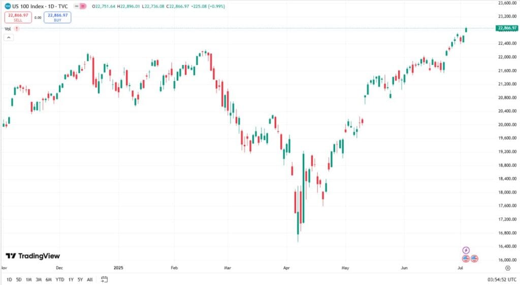Viewport: 520px width, 285px height.
Task: Collapse the indicator legend with the chevron
Action: pyautogui.click(x=9, y=38)
